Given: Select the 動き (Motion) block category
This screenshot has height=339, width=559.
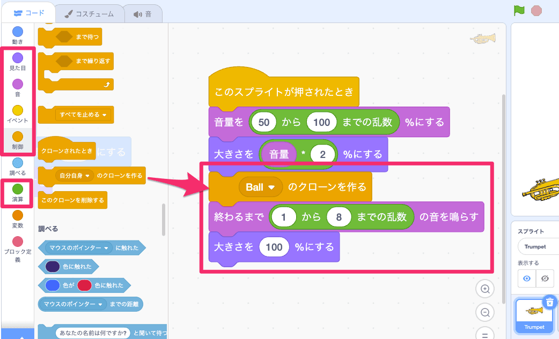Looking at the screenshot, I should (17, 35).
